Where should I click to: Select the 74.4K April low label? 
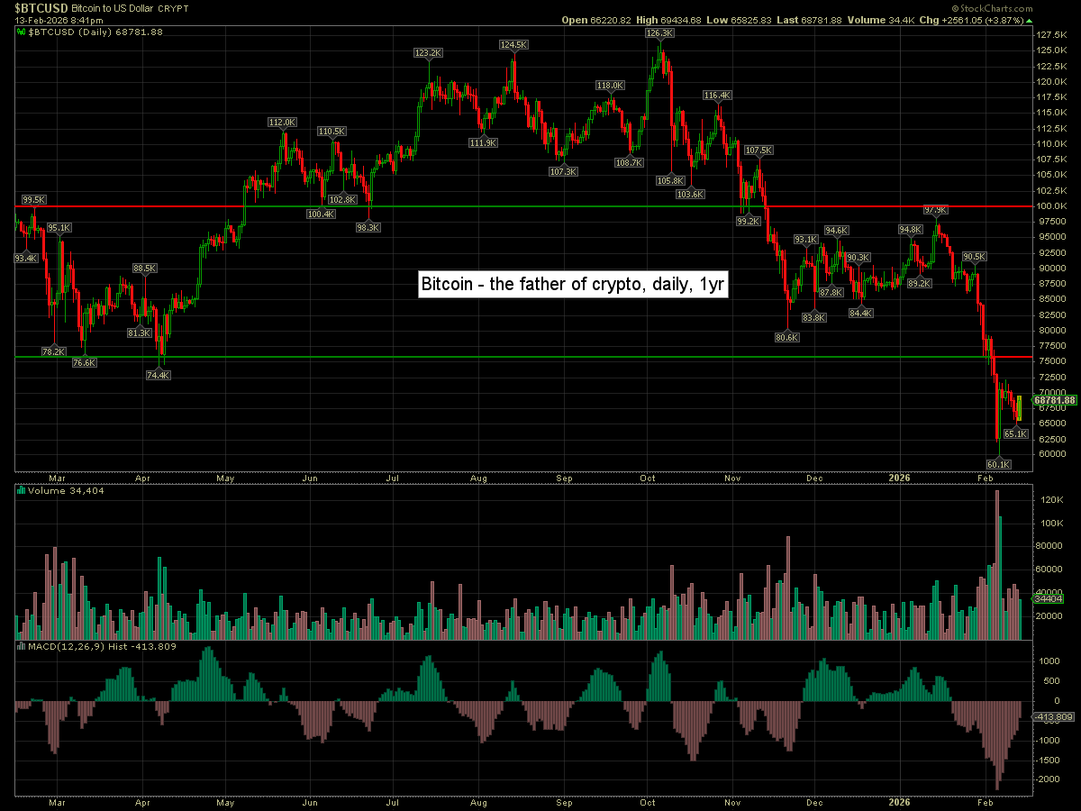coord(159,375)
